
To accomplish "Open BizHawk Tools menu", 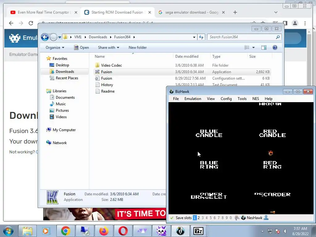I will click(242, 99).
